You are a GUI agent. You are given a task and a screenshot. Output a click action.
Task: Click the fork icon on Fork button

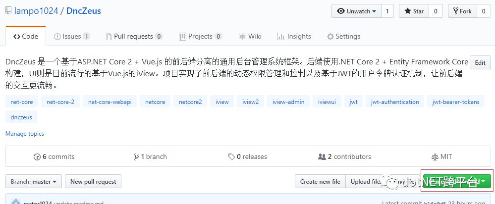[x=455, y=11]
